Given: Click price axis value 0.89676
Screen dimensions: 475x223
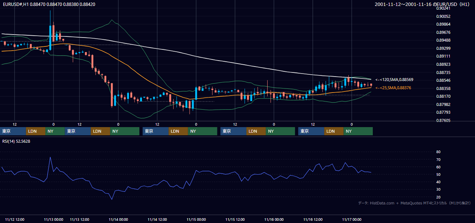Looking at the screenshot, I should click(x=444, y=32).
